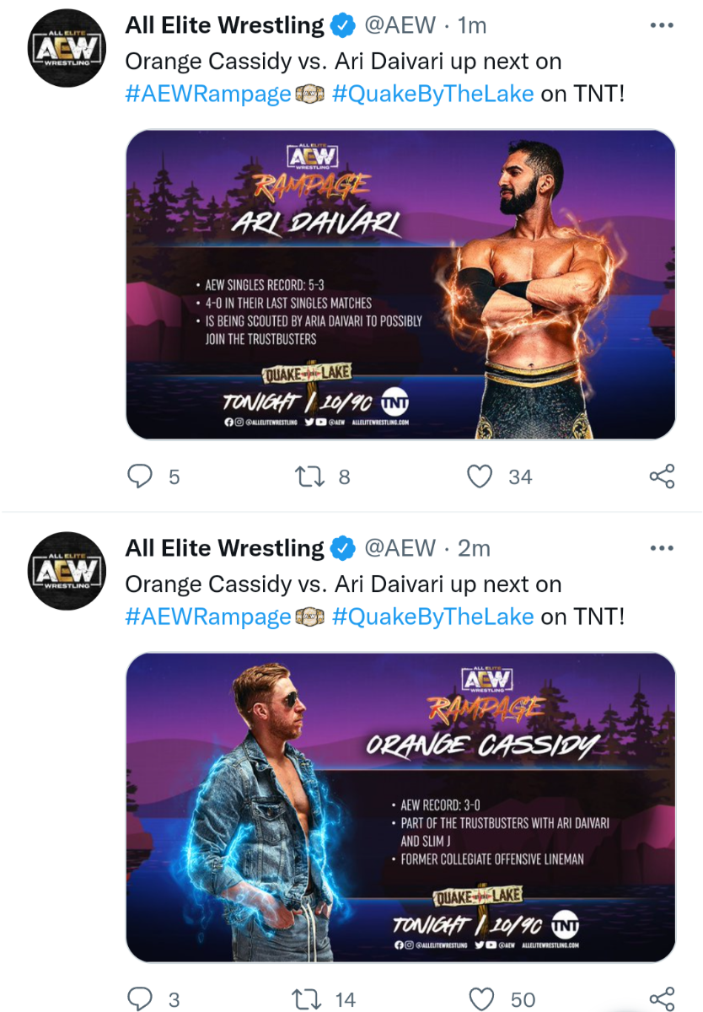Open more options on the first tweet
The width and height of the screenshot is (703, 1012).
663,26
